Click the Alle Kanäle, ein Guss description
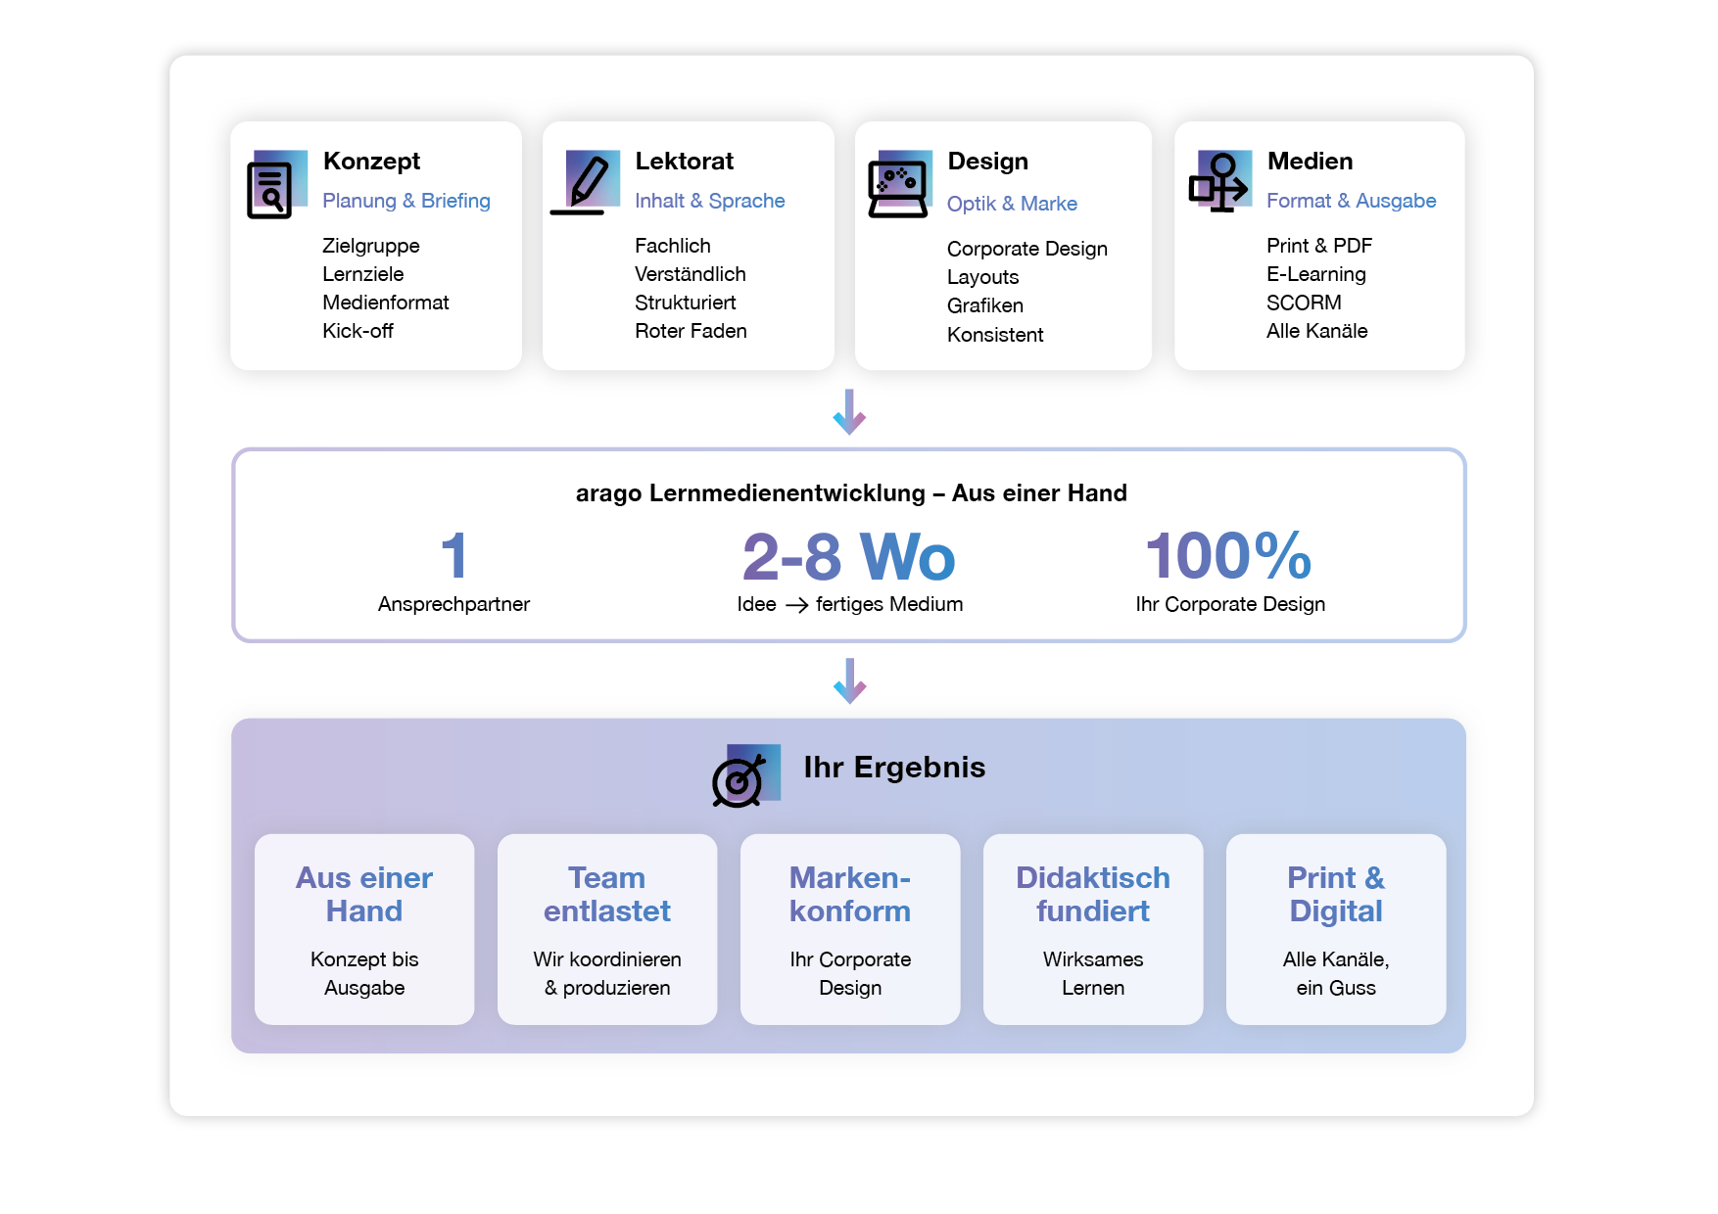The height and width of the screenshot is (1214, 1718). coord(1336,974)
